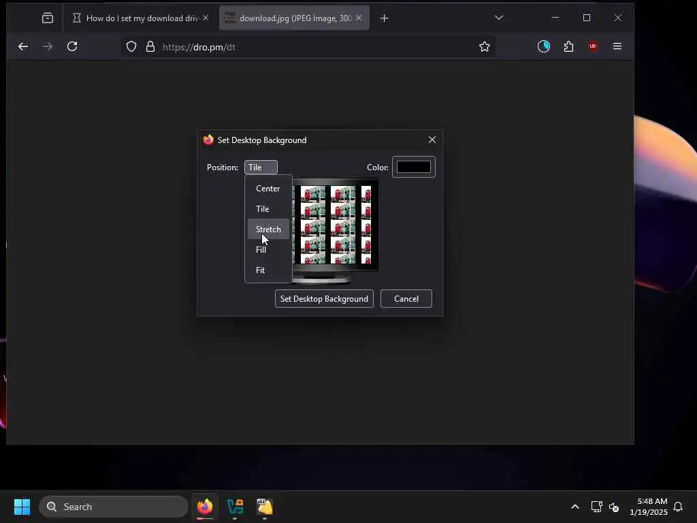Open Firefox from the taskbar
Image resolution: width=697 pixels, height=523 pixels.
click(x=205, y=507)
